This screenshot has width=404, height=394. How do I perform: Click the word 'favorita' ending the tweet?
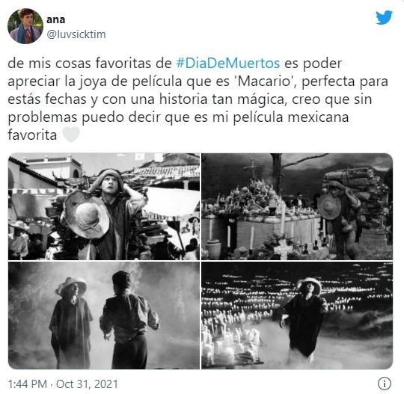pos(32,135)
